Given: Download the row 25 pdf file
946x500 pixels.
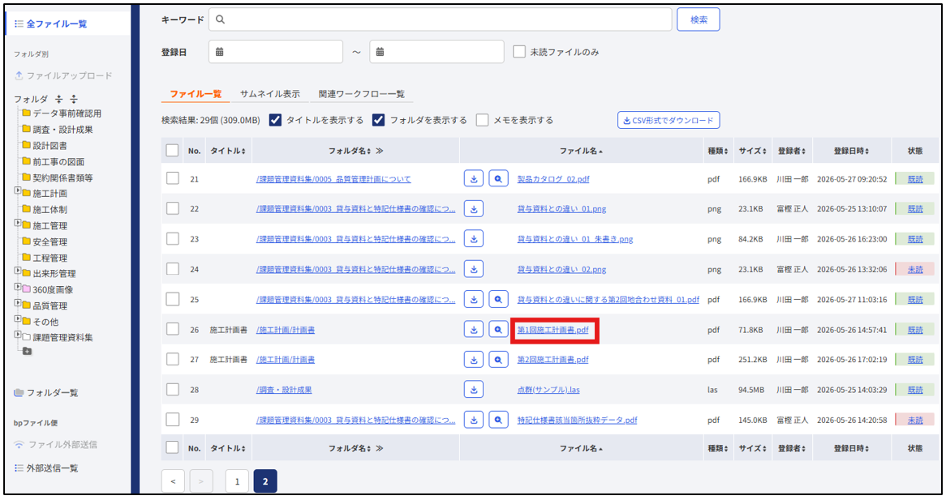Looking at the screenshot, I should tap(474, 299).
